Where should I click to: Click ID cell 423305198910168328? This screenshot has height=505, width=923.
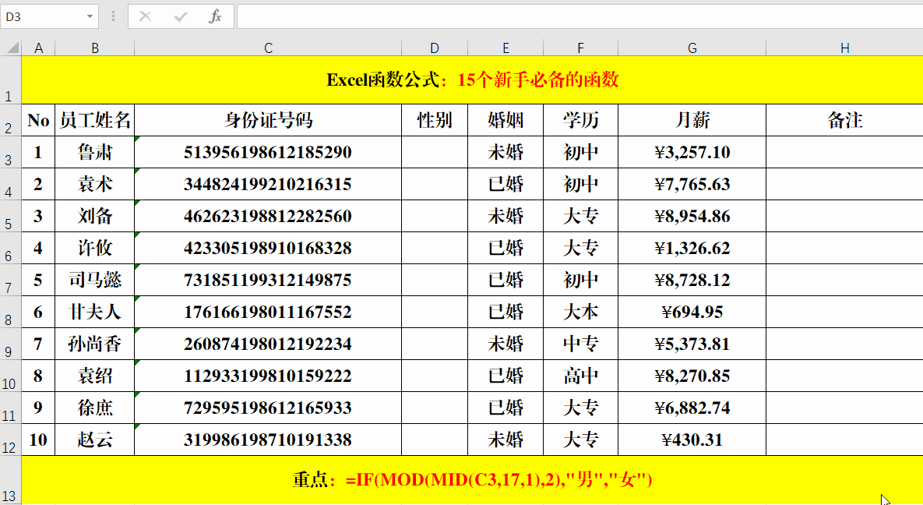pos(268,248)
